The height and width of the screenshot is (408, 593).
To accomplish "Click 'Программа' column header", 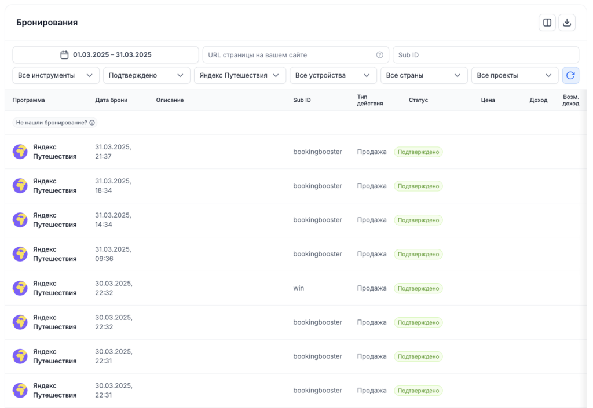I will point(28,100).
